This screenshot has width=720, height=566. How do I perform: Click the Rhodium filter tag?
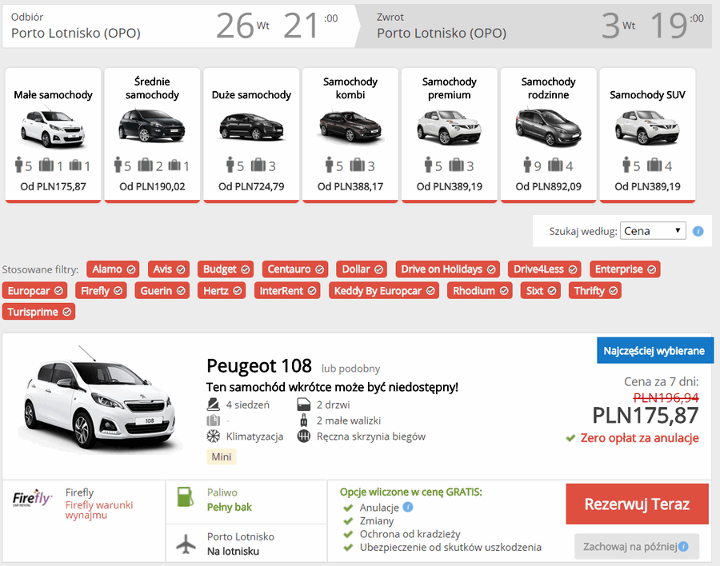click(480, 290)
